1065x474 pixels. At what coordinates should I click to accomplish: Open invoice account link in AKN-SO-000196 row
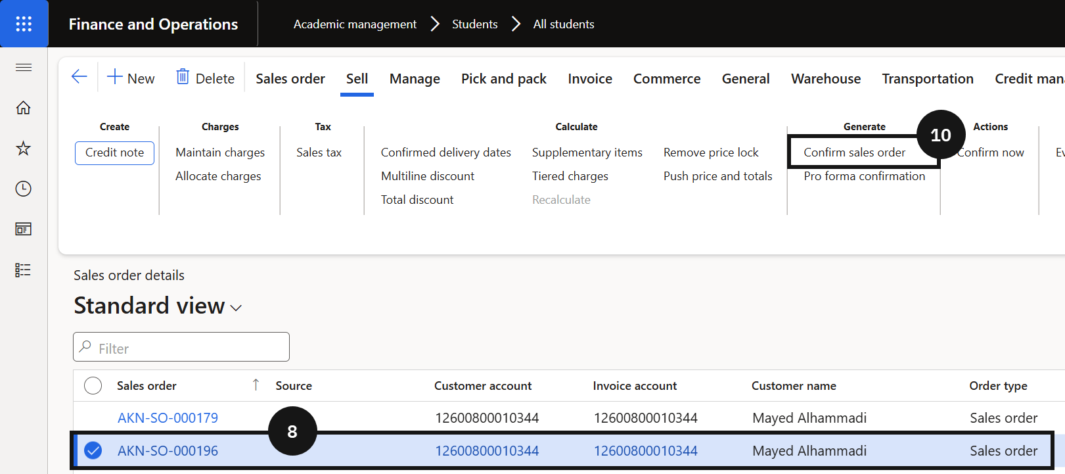point(646,451)
